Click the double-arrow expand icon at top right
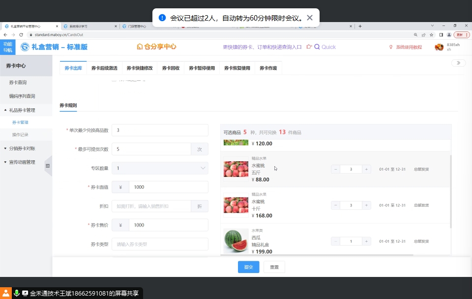Screen dimensions: 472x299 458,63
